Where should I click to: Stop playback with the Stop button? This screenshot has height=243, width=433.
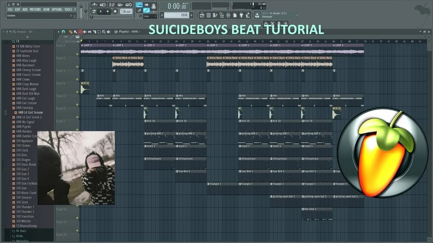[108, 11]
